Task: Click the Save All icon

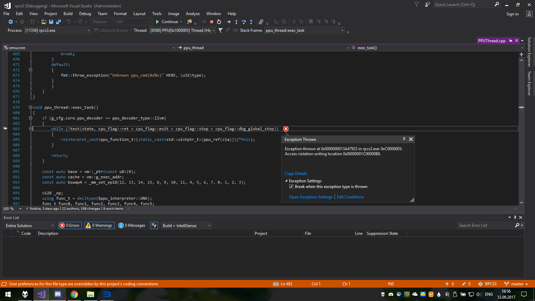Action: (x=59, y=21)
